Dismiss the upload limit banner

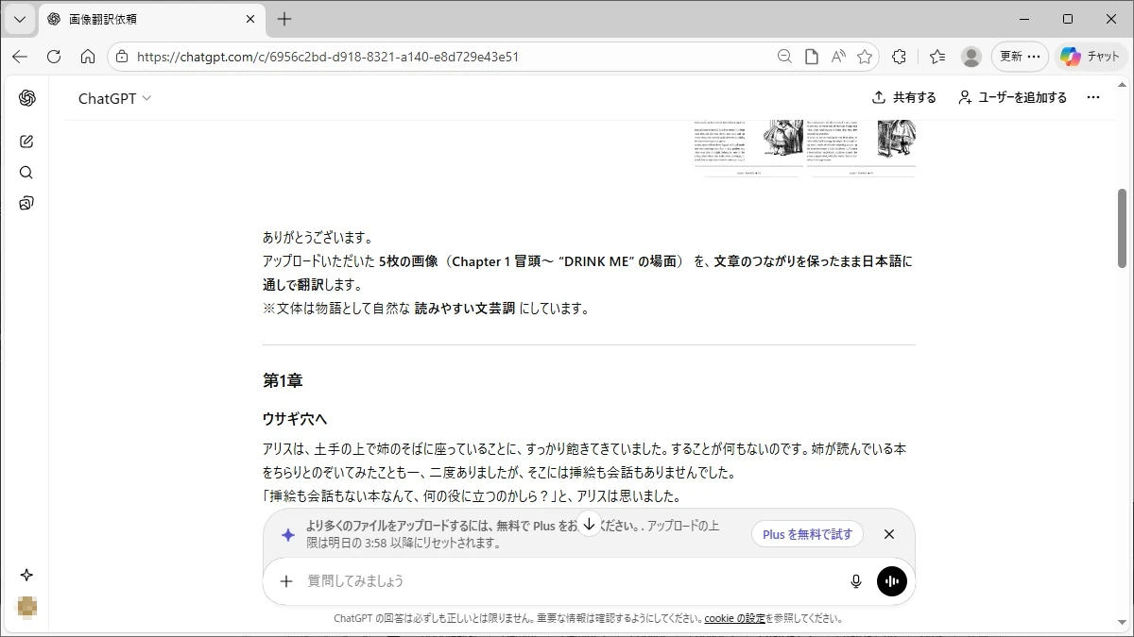[x=888, y=534]
